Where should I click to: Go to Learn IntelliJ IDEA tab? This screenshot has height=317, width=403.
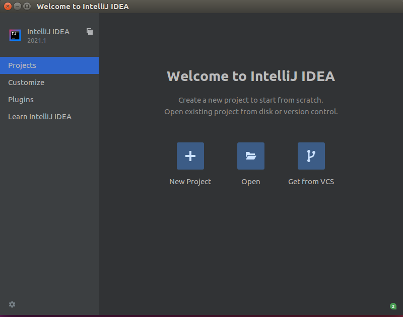tap(49, 117)
